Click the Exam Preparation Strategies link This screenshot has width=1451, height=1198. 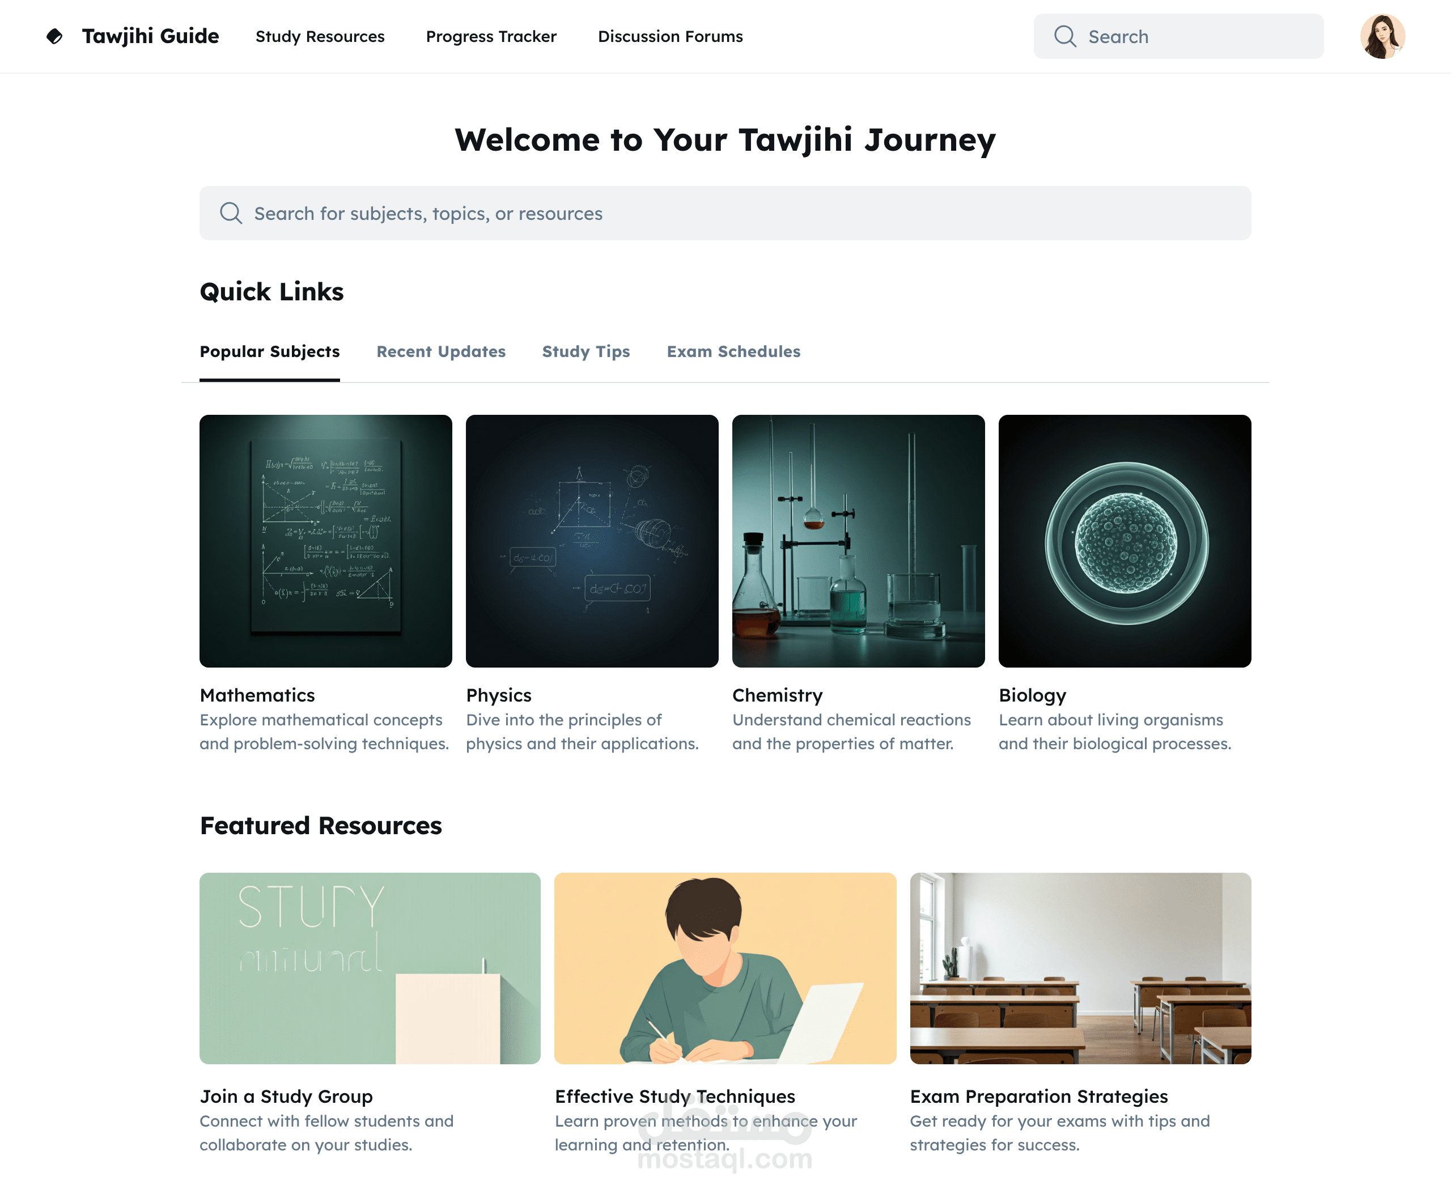pos(1038,1096)
